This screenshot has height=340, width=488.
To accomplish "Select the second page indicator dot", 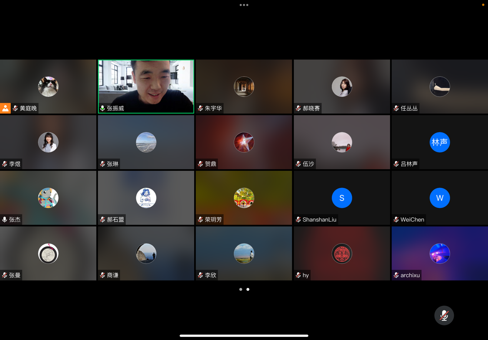I will (248, 289).
